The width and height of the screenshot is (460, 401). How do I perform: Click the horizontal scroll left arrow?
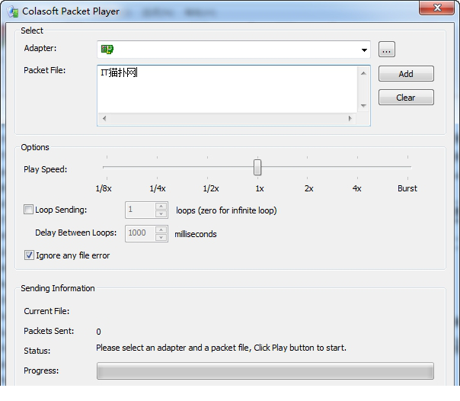(104, 119)
